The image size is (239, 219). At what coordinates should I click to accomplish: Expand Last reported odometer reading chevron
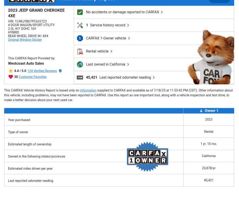click(x=154, y=78)
